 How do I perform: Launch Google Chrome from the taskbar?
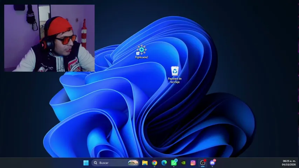155,163
